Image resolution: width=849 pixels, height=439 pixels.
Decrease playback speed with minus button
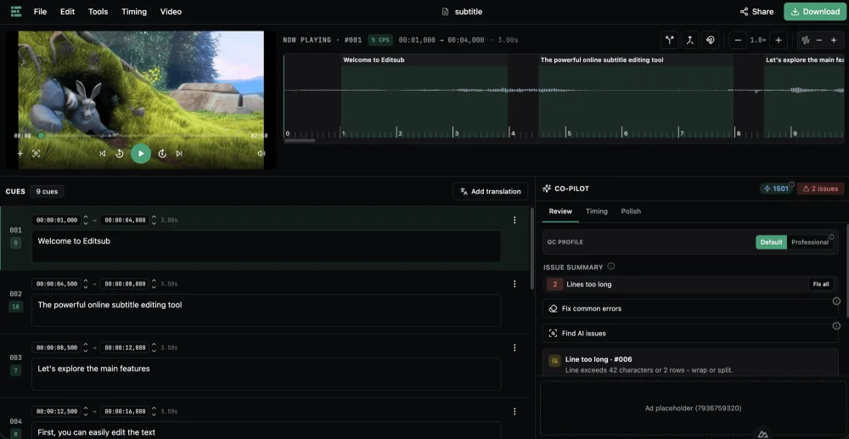738,40
